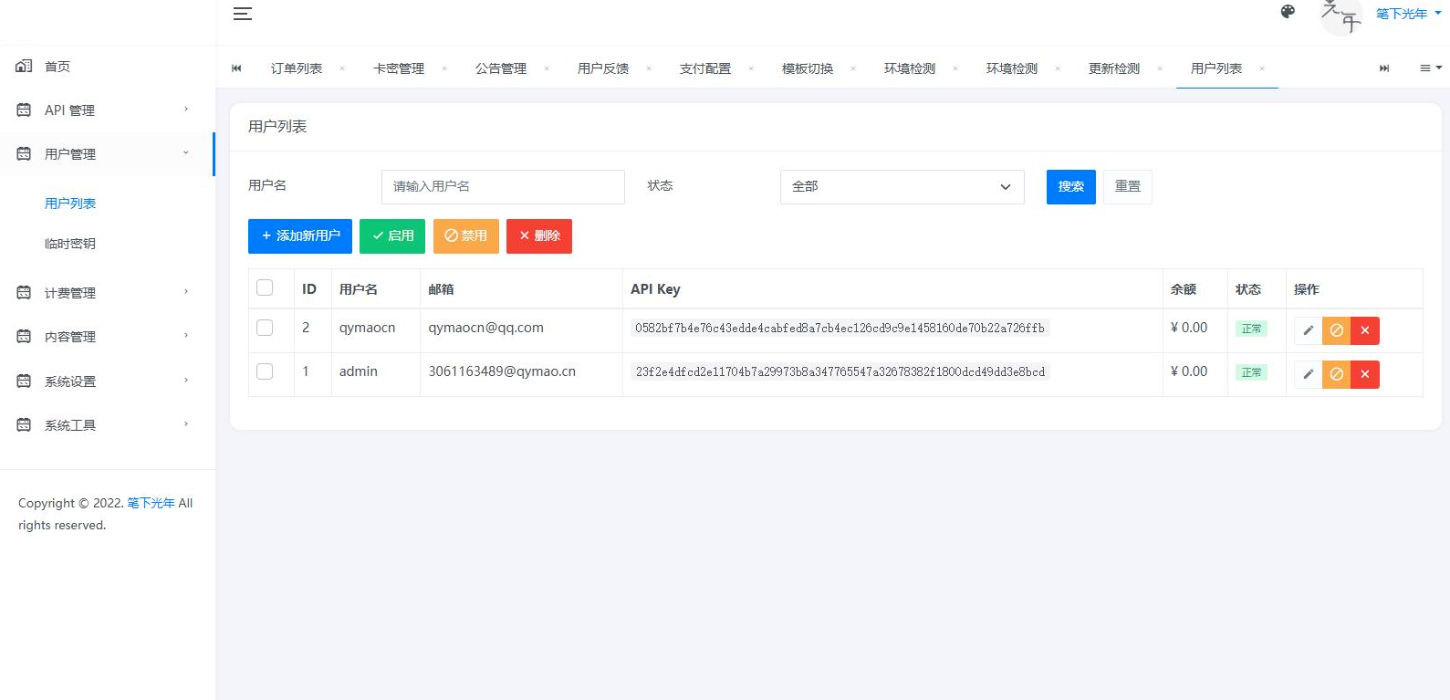Check the box for user qymaocn
The width and height of the screenshot is (1450, 700).
[x=265, y=327]
